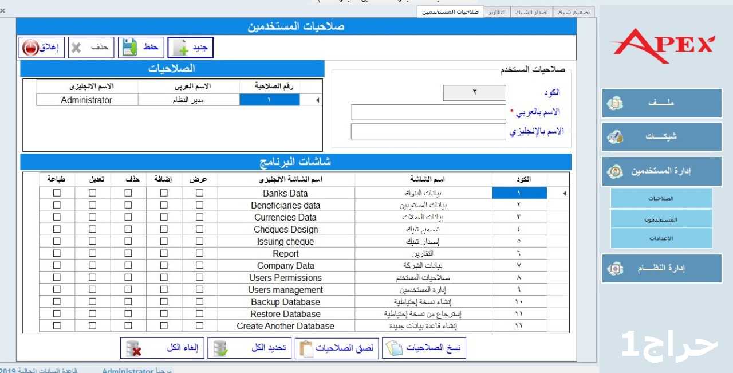733x373 pixels.
Task: Select the مدير النظام cell
Action: (189, 100)
